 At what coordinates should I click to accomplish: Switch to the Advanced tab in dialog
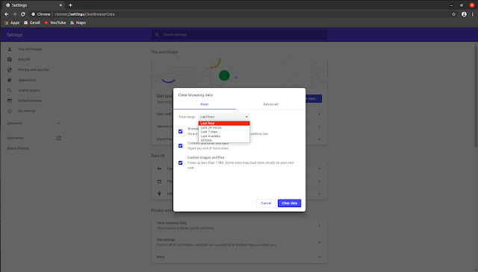click(270, 104)
